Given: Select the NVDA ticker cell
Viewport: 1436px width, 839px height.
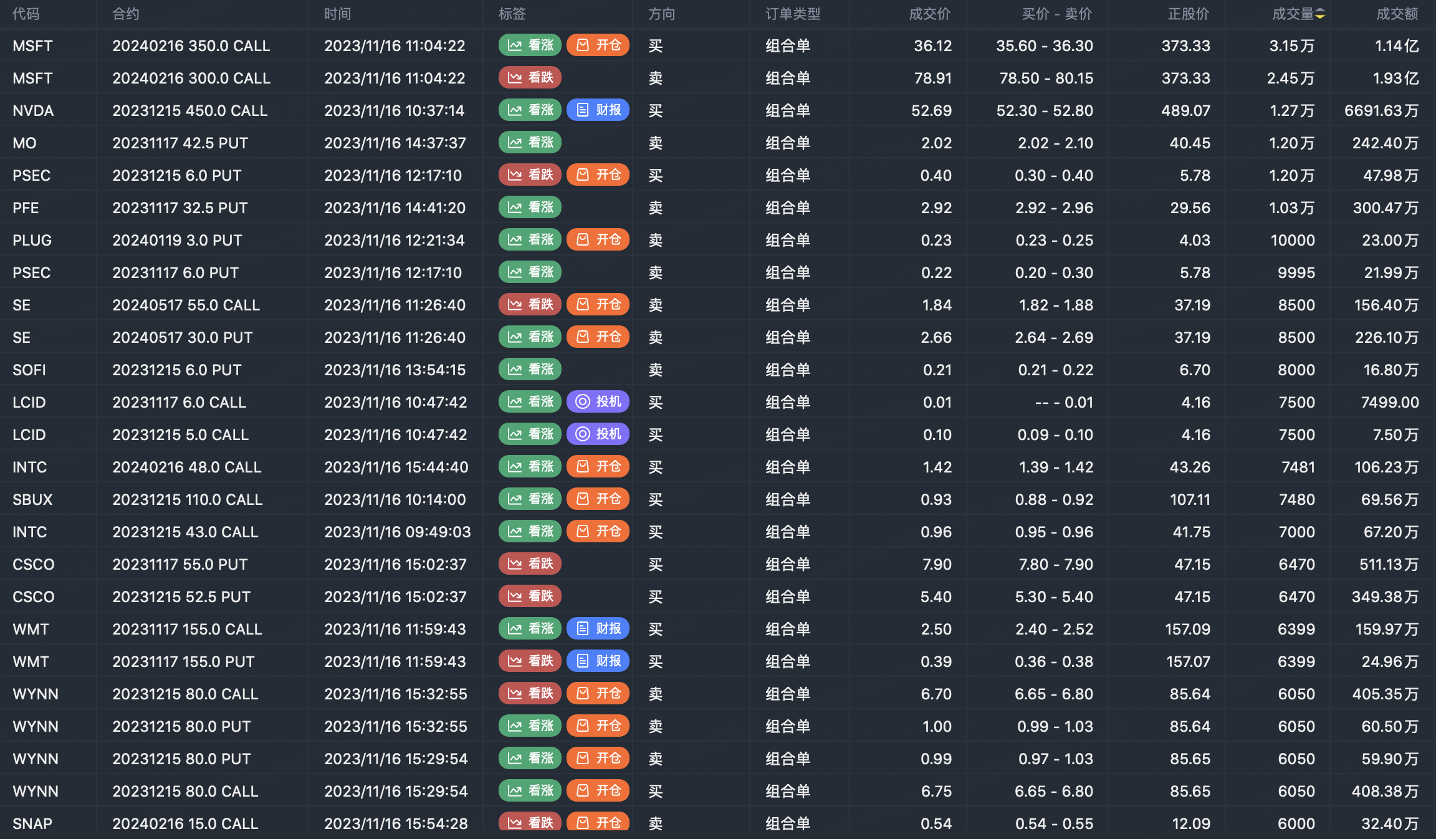Looking at the screenshot, I should pos(33,110).
